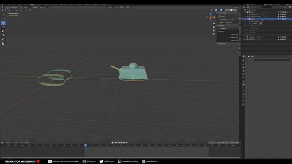Viewport: 292px width, 164px height.
Task: Click the green Y axis on navigation gizmo
Action: click(214, 17)
